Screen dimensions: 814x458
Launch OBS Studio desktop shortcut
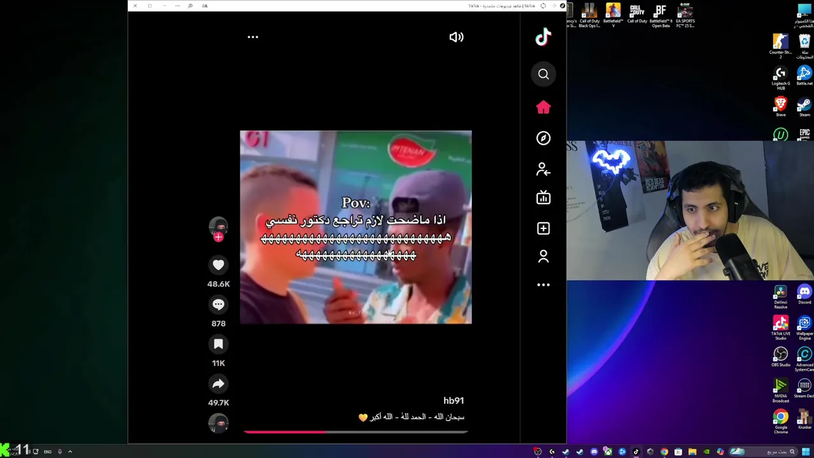(x=780, y=357)
